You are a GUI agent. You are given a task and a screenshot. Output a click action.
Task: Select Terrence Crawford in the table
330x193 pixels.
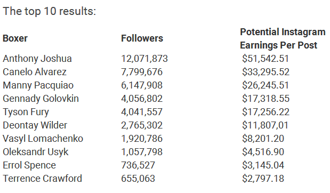42,179
